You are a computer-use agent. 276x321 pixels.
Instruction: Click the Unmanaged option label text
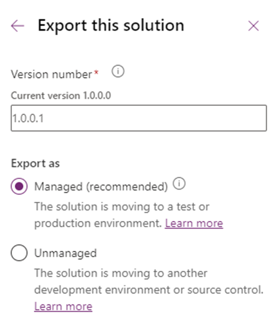point(65,253)
